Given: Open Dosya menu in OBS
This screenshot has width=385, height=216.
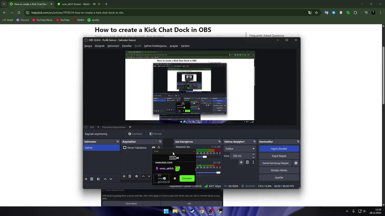Looking at the screenshot, I should tap(88, 46).
